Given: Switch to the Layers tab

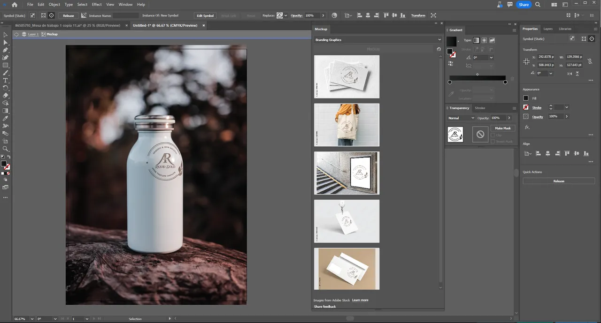Looking at the screenshot, I should (548, 29).
